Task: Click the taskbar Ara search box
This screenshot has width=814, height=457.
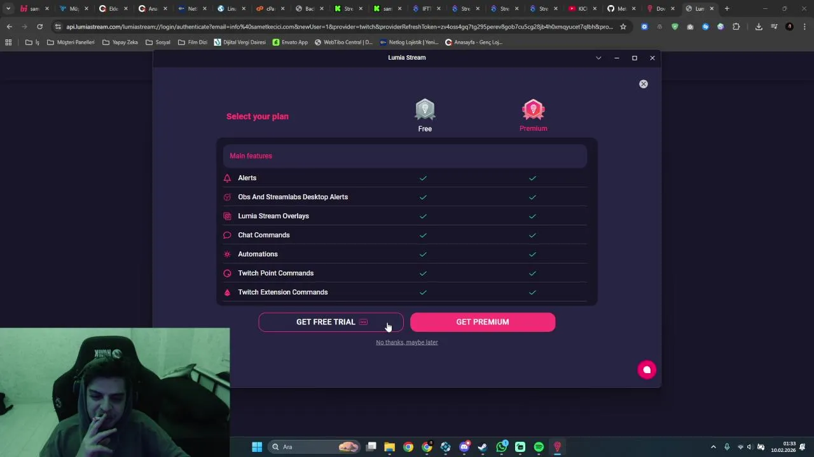Action: pos(314,447)
